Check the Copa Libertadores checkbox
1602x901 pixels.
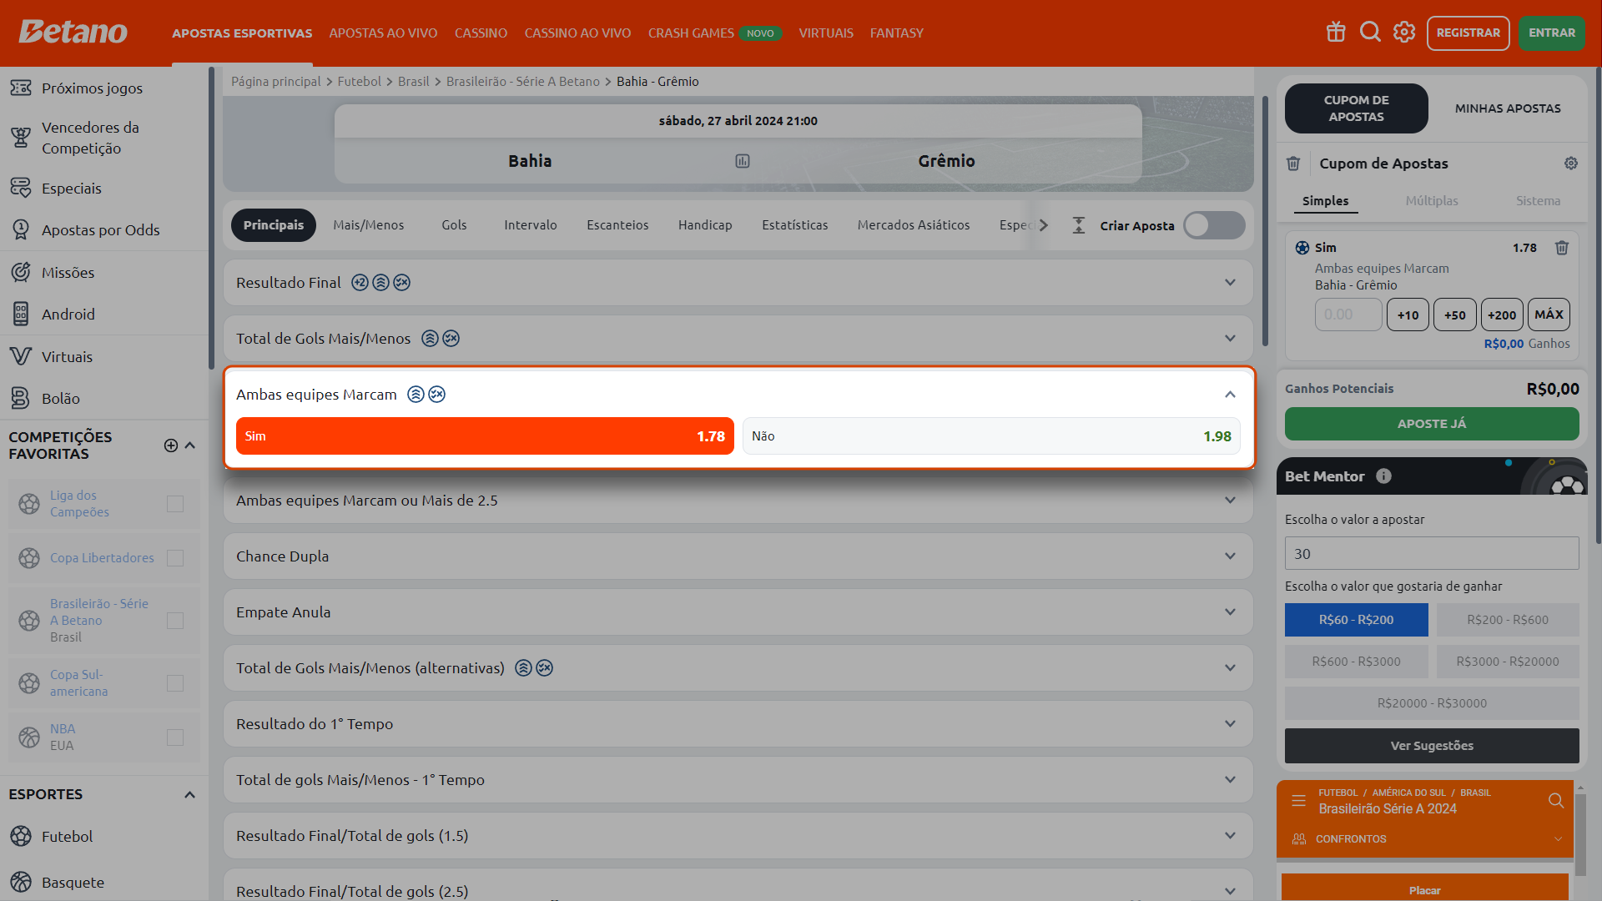(175, 558)
